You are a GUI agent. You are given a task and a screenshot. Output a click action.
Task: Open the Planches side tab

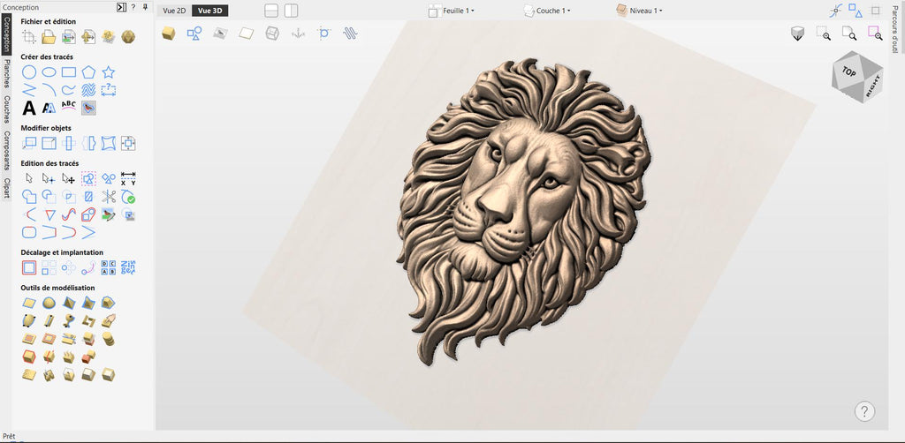6,73
